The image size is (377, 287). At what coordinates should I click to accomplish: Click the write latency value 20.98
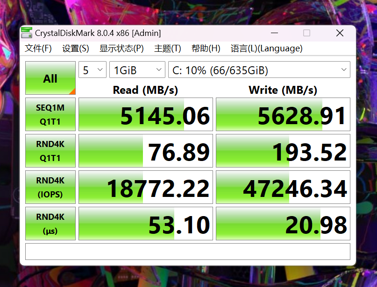click(x=283, y=224)
